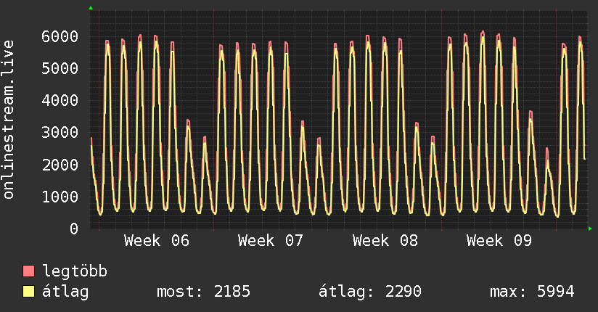The image size is (598, 312).
Task: Click the yellow átlag legend swatch
Action: [x=29, y=292]
